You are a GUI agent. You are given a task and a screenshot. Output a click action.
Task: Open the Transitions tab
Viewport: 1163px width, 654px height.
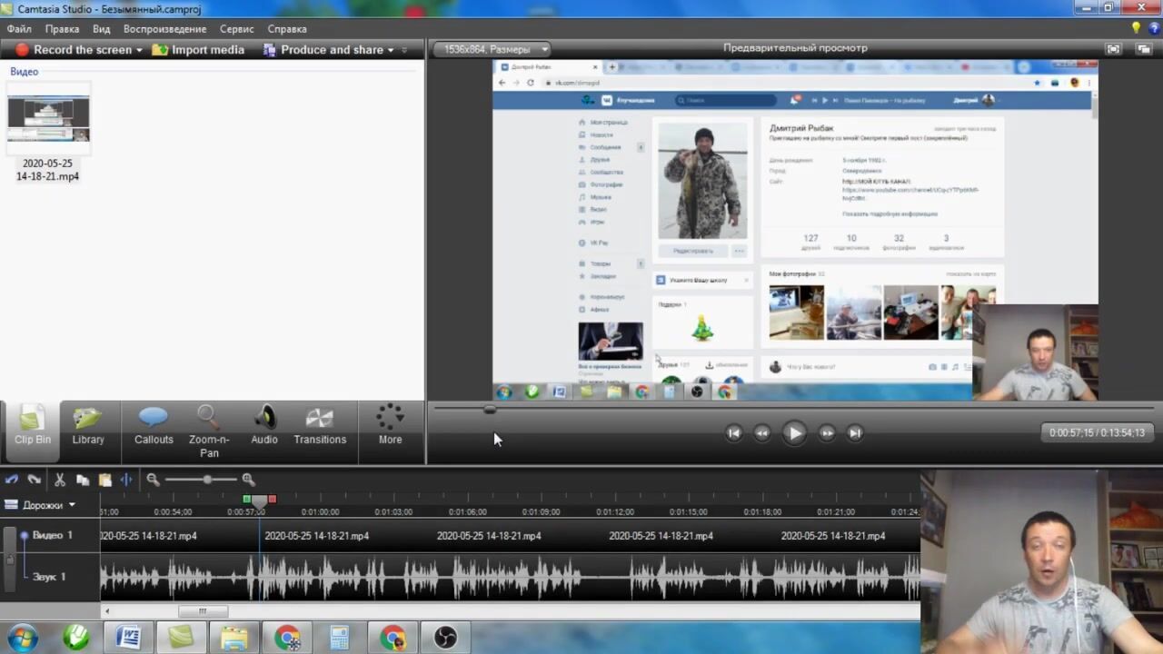pyautogui.click(x=320, y=427)
